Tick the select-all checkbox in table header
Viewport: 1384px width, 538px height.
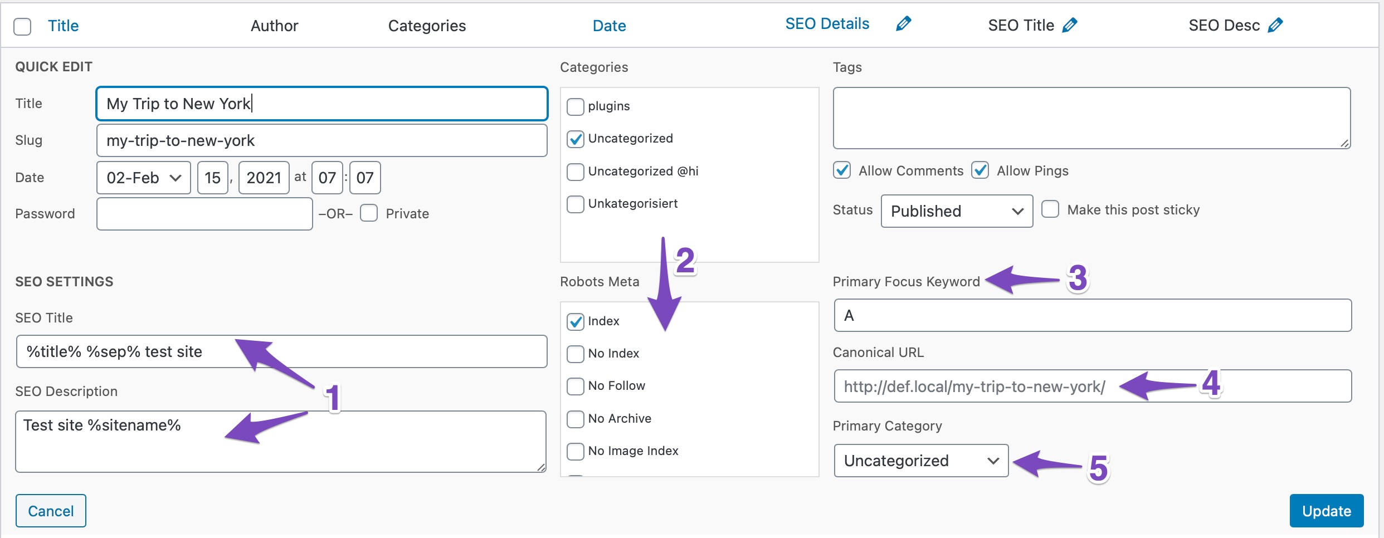pyautogui.click(x=22, y=26)
